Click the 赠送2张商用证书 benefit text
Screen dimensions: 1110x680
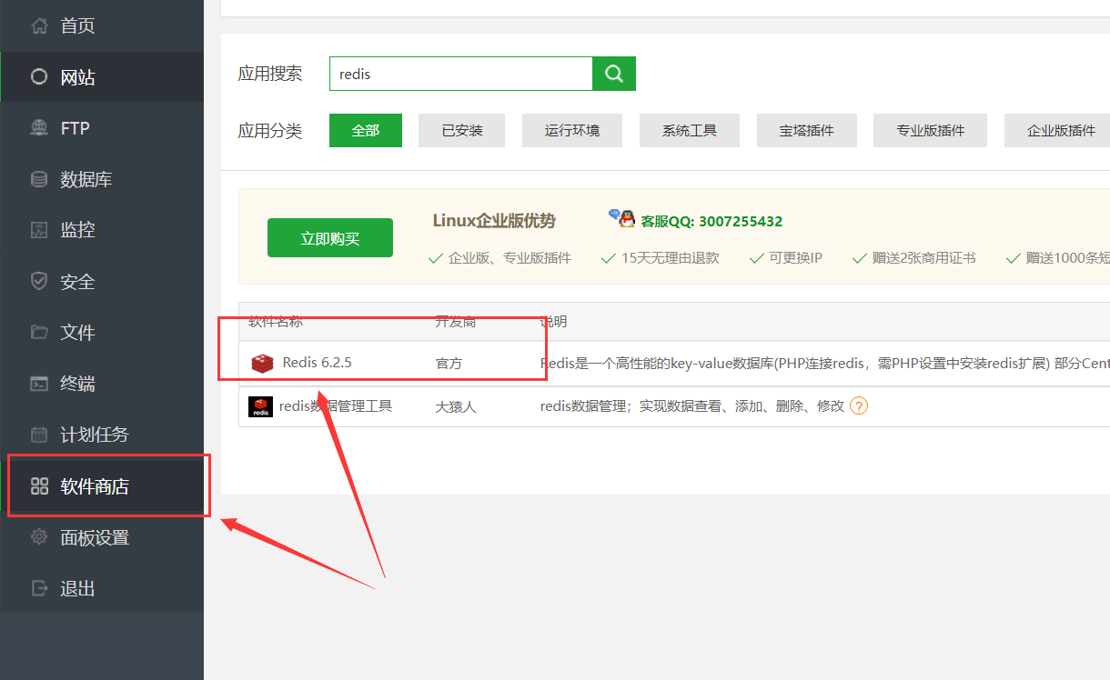[923, 258]
